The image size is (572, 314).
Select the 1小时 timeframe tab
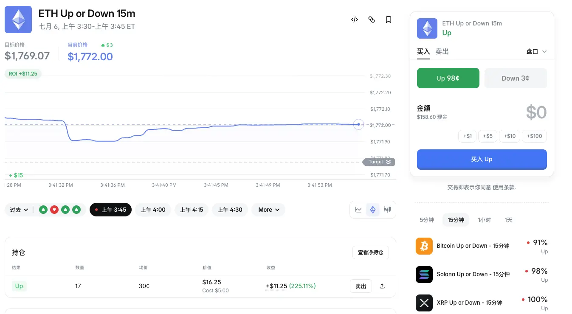[x=484, y=220]
